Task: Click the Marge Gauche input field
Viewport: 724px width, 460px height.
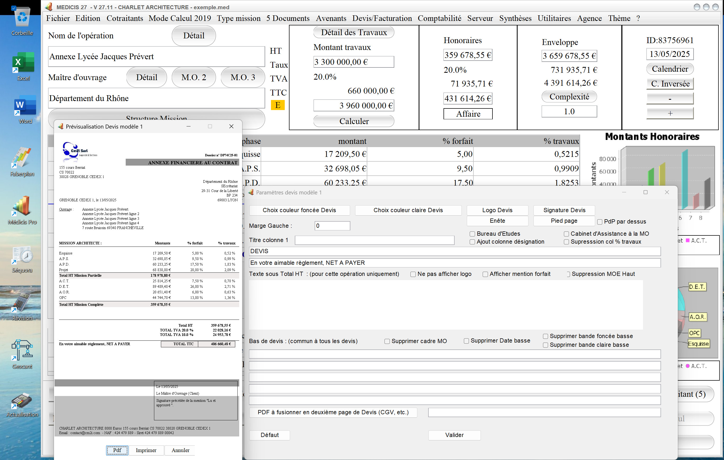Action: 332,226
